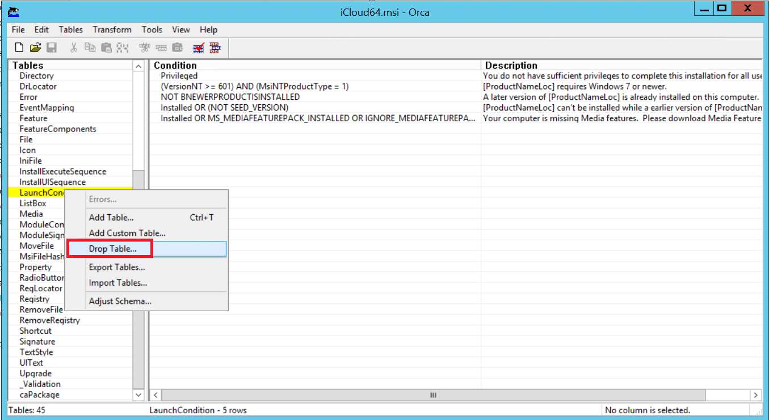
Task: Select the Upgrade table
Action: point(35,374)
